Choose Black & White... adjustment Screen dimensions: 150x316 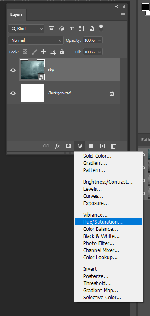coord(108,236)
